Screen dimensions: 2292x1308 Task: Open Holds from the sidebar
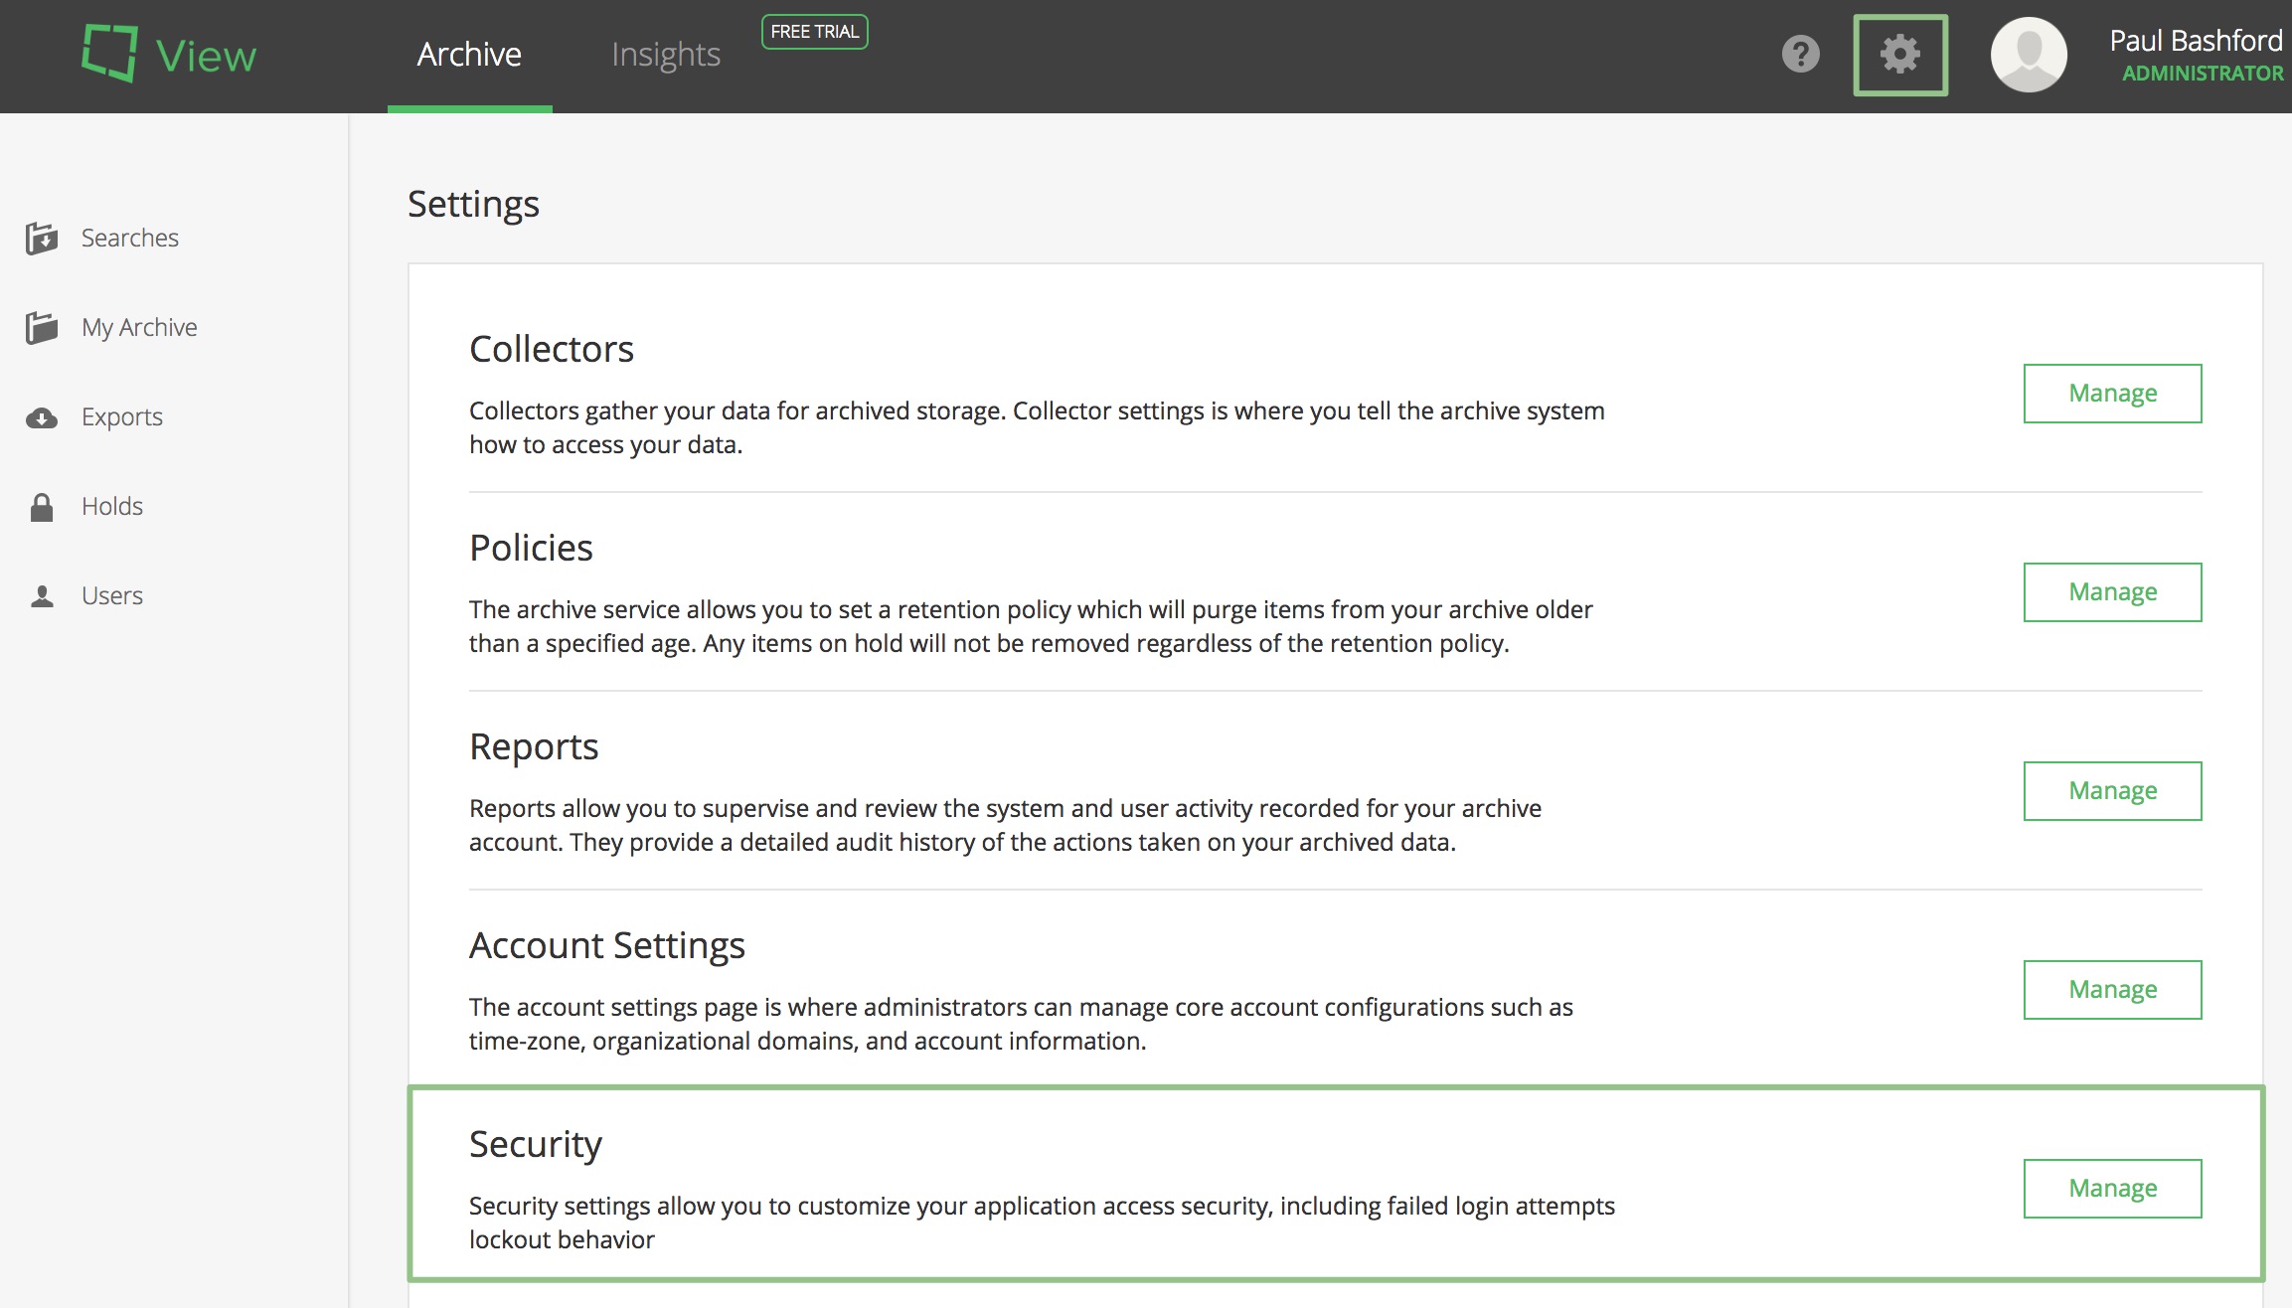tap(112, 506)
